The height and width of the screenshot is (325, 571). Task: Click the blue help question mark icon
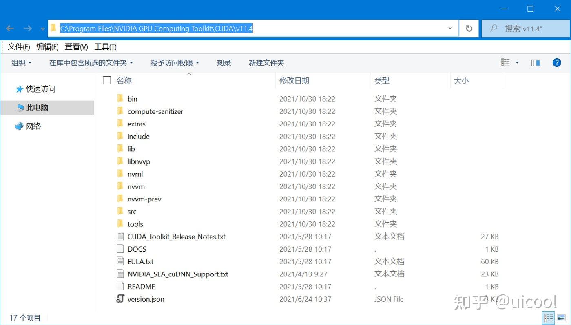(557, 62)
